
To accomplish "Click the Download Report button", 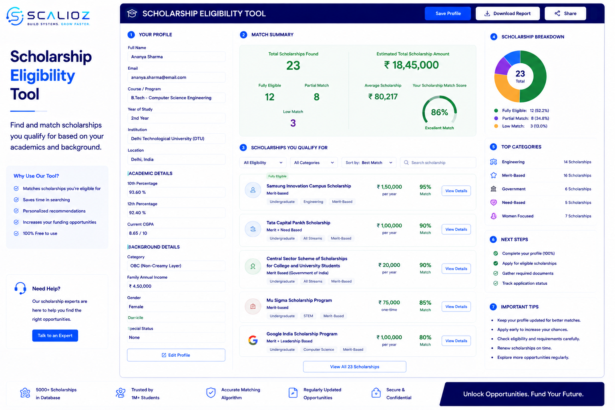I will click(508, 14).
